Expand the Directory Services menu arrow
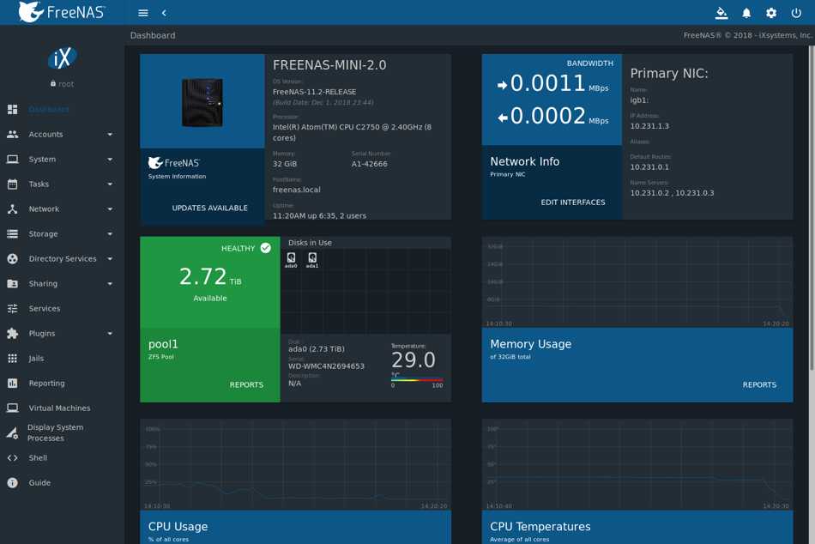Screen dimensions: 815x544 click(110, 259)
